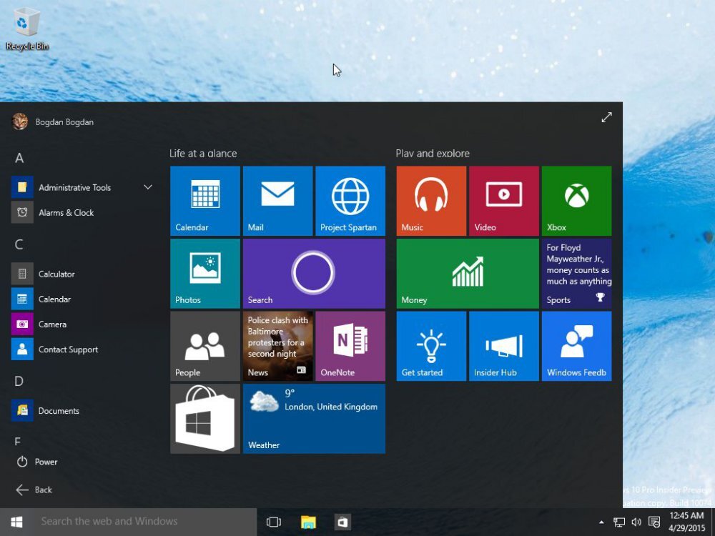The height and width of the screenshot is (536, 715).
Task: Launch the Insider Hub app
Action: (503, 346)
